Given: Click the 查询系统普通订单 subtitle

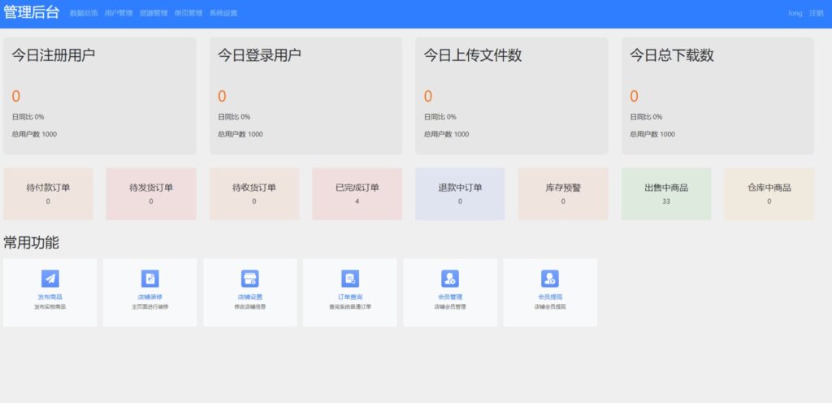Looking at the screenshot, I should point(350,307).
